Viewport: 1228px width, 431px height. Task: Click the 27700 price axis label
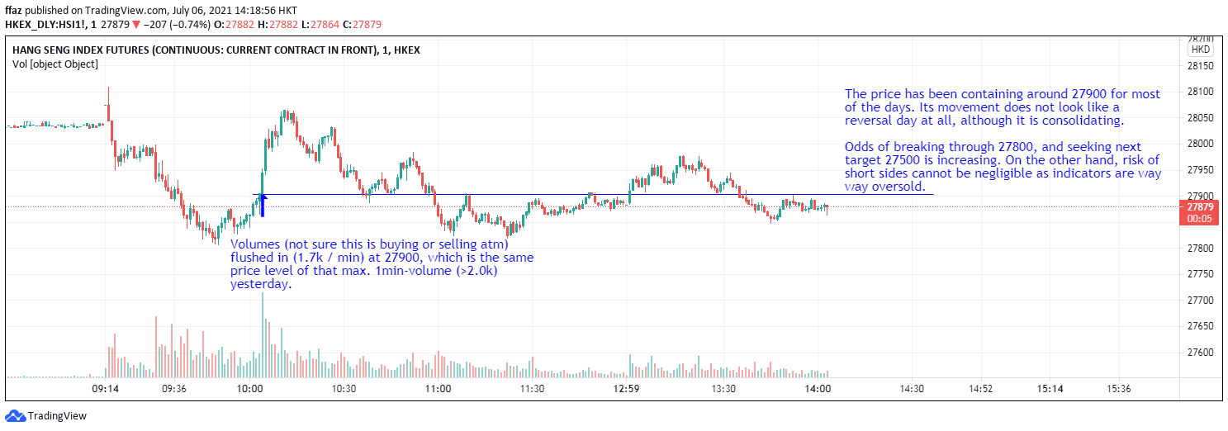pos(1199,301)
